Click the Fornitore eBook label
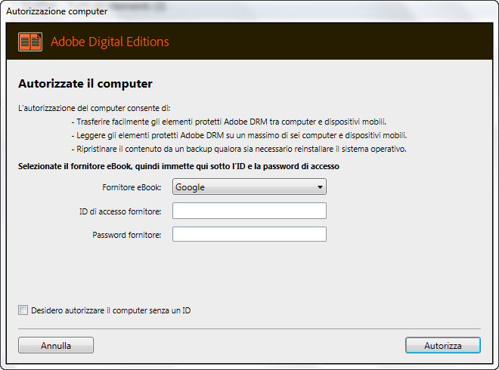Viewport: 499px width, 370px height. 132,187
